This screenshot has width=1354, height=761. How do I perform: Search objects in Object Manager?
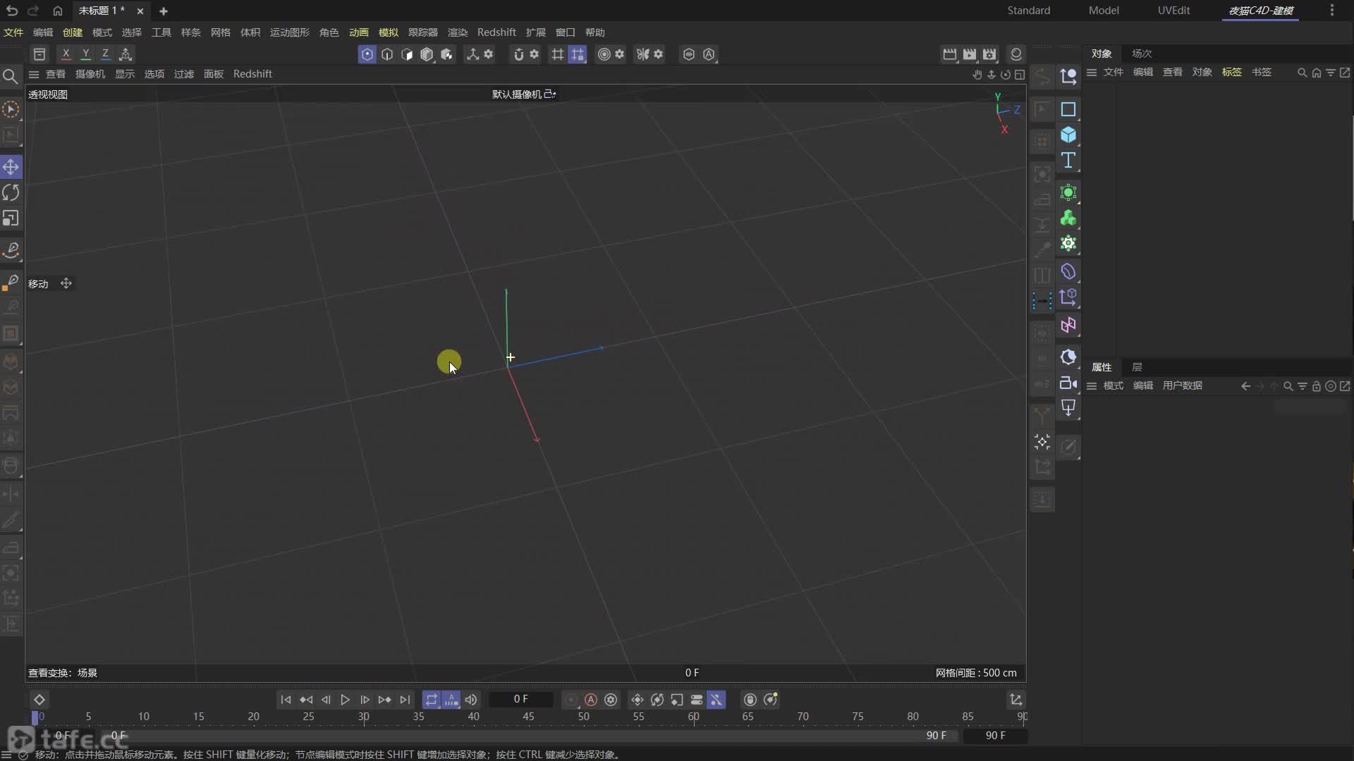pos(1302,73)
